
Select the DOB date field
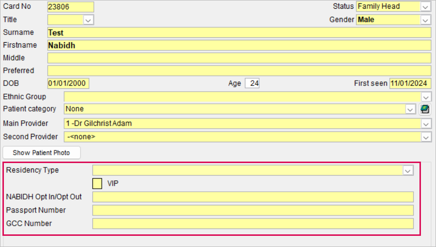pos(68,83)
